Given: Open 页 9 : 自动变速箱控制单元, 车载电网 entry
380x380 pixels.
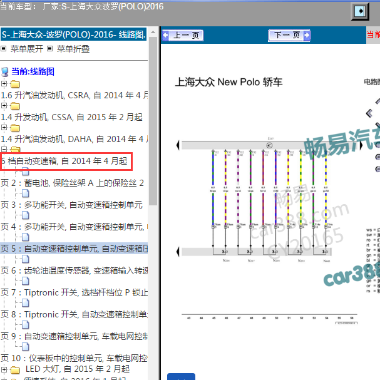Looking at the screenshot, I should [x=74, y=336].
